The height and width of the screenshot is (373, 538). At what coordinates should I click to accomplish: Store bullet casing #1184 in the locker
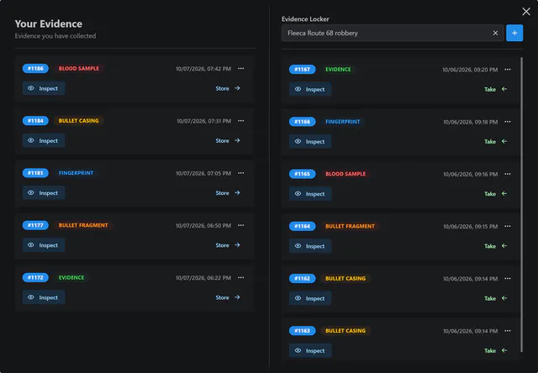[228, 140]
